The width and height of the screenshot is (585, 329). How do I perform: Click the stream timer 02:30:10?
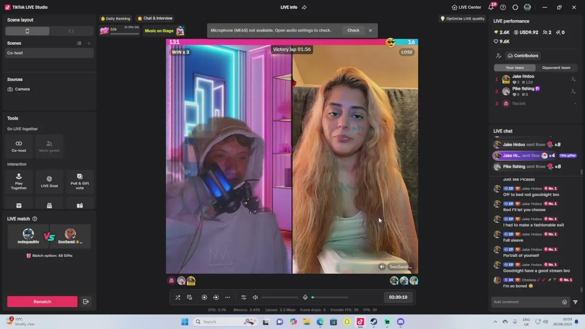coord(398,297)
